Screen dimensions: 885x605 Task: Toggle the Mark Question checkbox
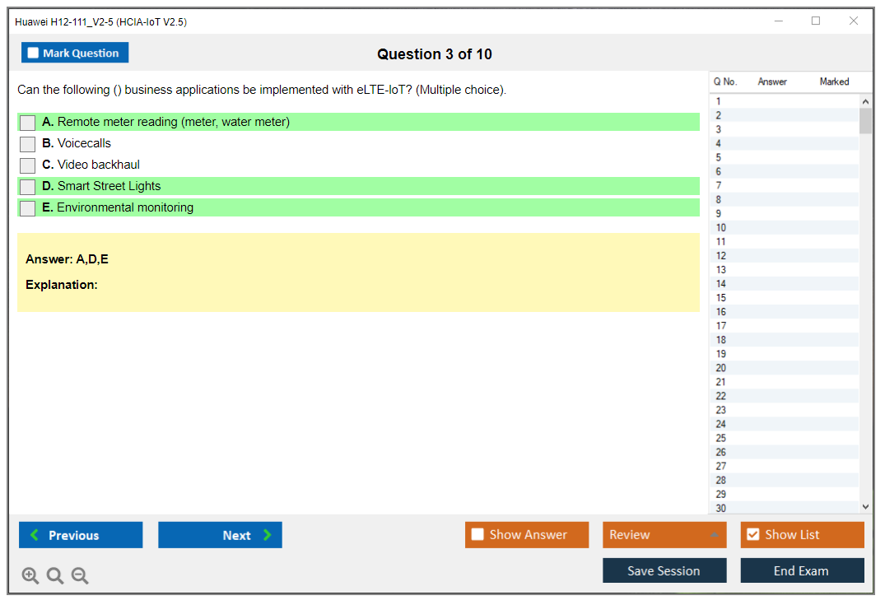point(34,54)
